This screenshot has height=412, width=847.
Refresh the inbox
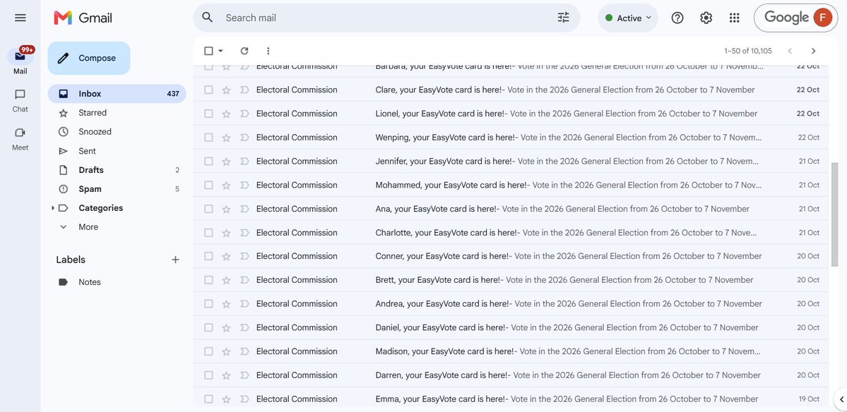click(244, 51)
